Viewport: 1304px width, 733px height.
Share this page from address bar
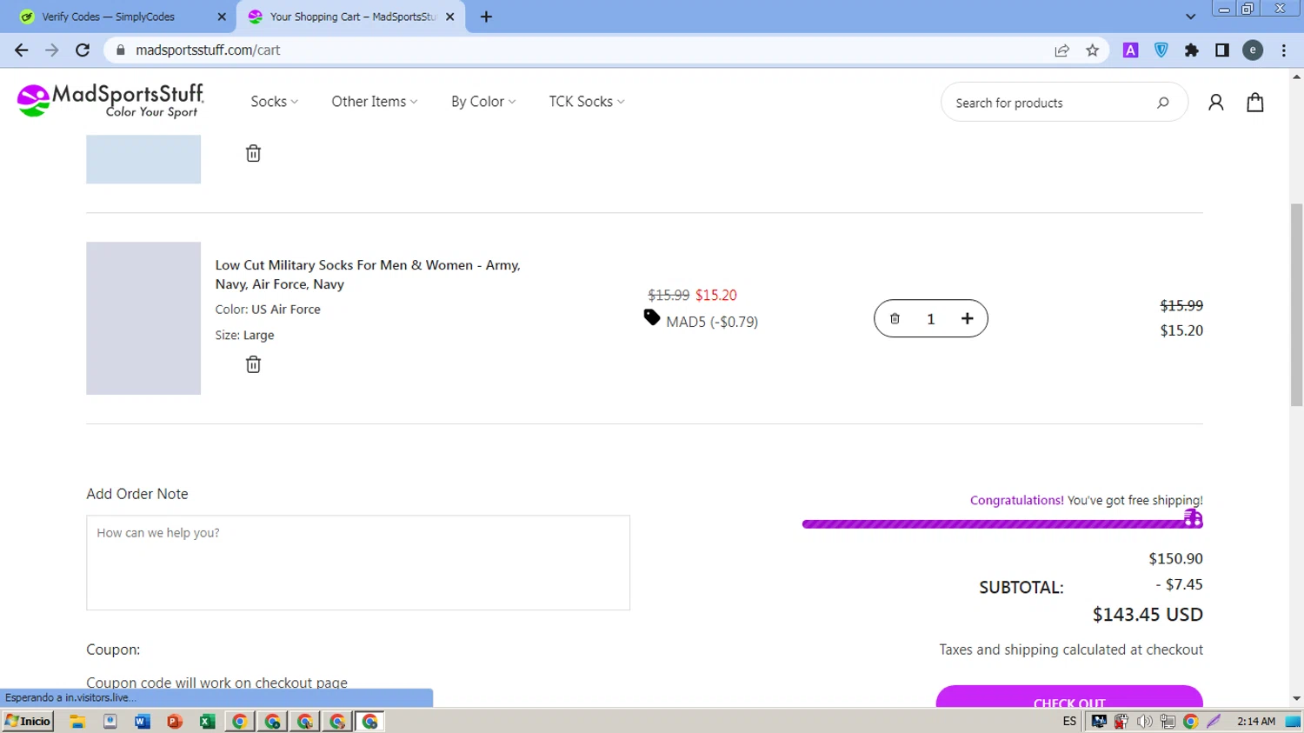pyautogui.click(x=1061, y=50)
